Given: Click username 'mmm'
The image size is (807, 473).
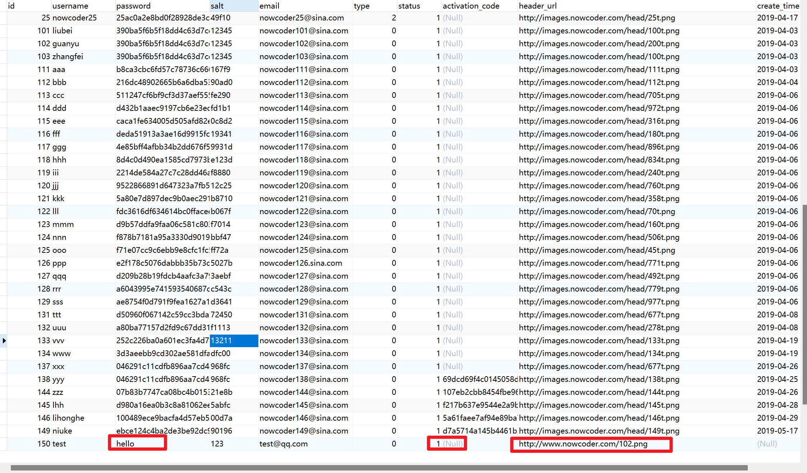Looking at the screenshot, I should click(63, 224).
